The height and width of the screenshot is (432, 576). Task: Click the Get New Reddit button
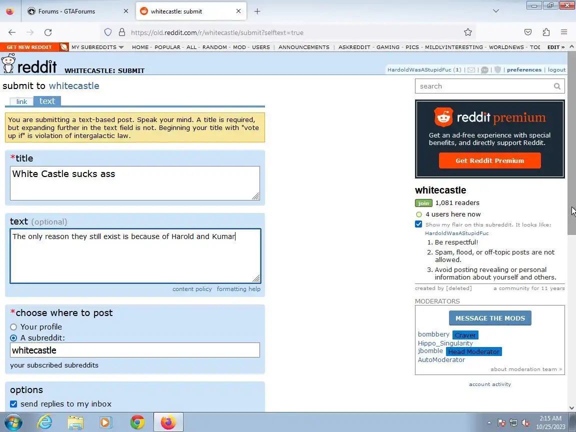pos(29,47)
